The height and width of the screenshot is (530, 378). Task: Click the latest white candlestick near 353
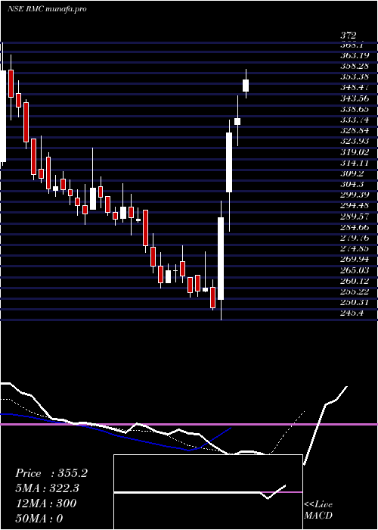(246, 85)
